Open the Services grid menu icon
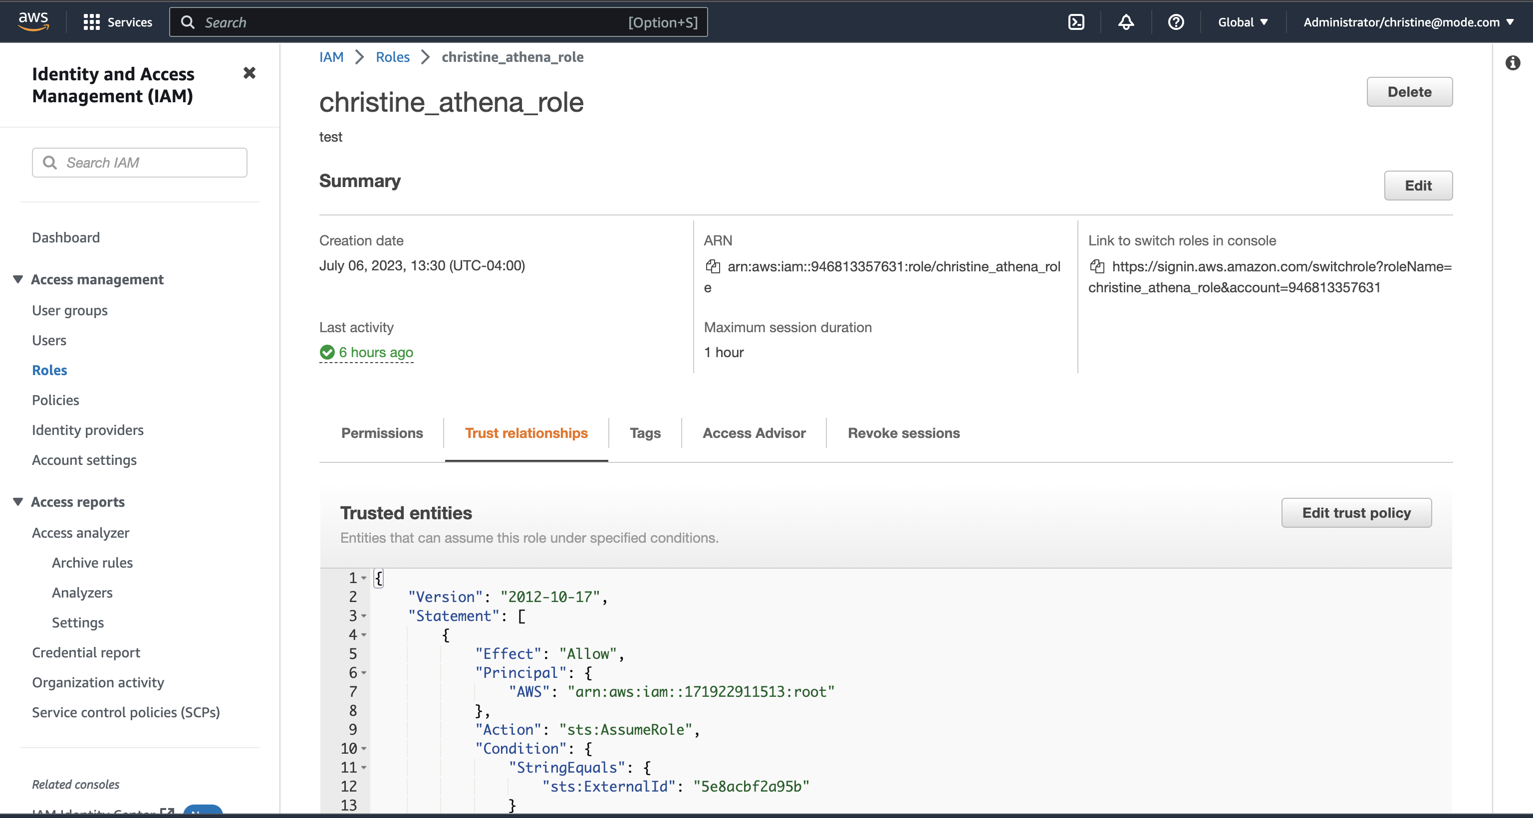The height and width of the screenshot is (818, 1533). tap(91, 22)
